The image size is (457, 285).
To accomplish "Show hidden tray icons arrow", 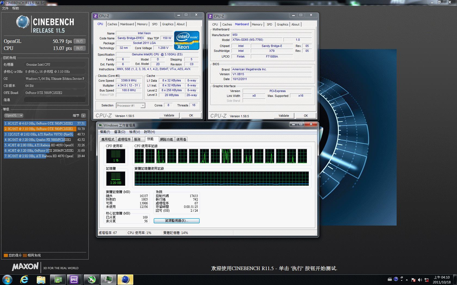I will coord(407,280).
